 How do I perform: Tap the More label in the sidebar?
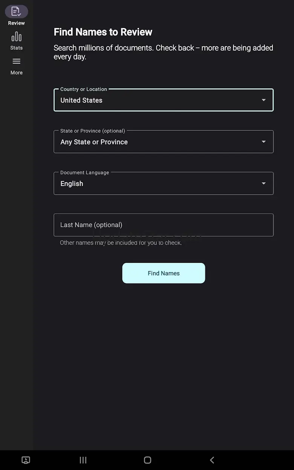pos(16,73)
